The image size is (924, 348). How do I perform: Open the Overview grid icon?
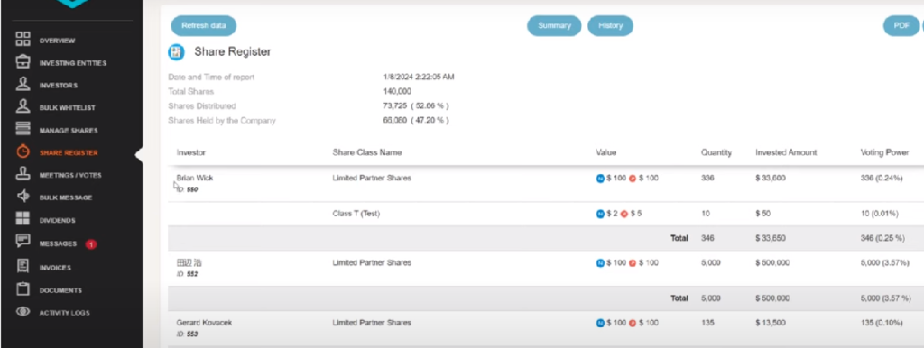click(x=23, y=40)
